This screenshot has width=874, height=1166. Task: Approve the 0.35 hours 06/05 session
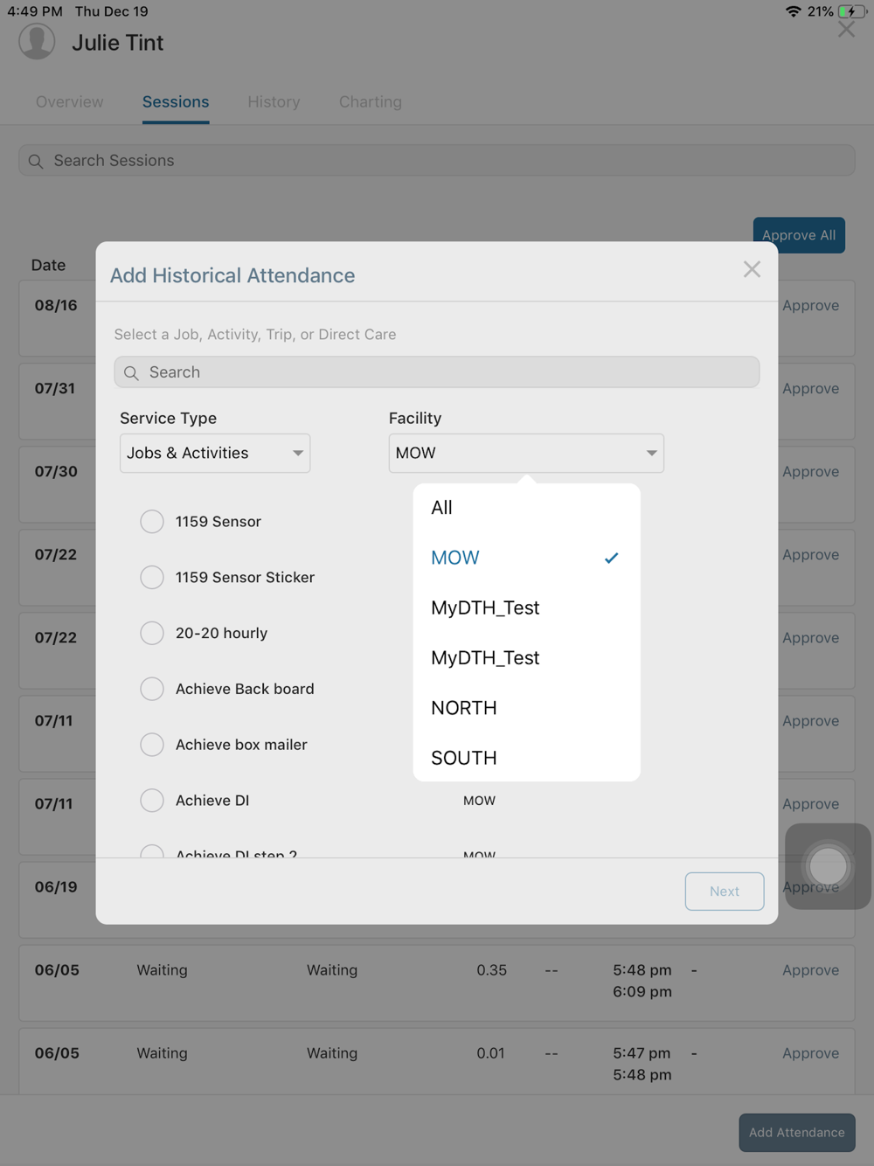(810, 970)
